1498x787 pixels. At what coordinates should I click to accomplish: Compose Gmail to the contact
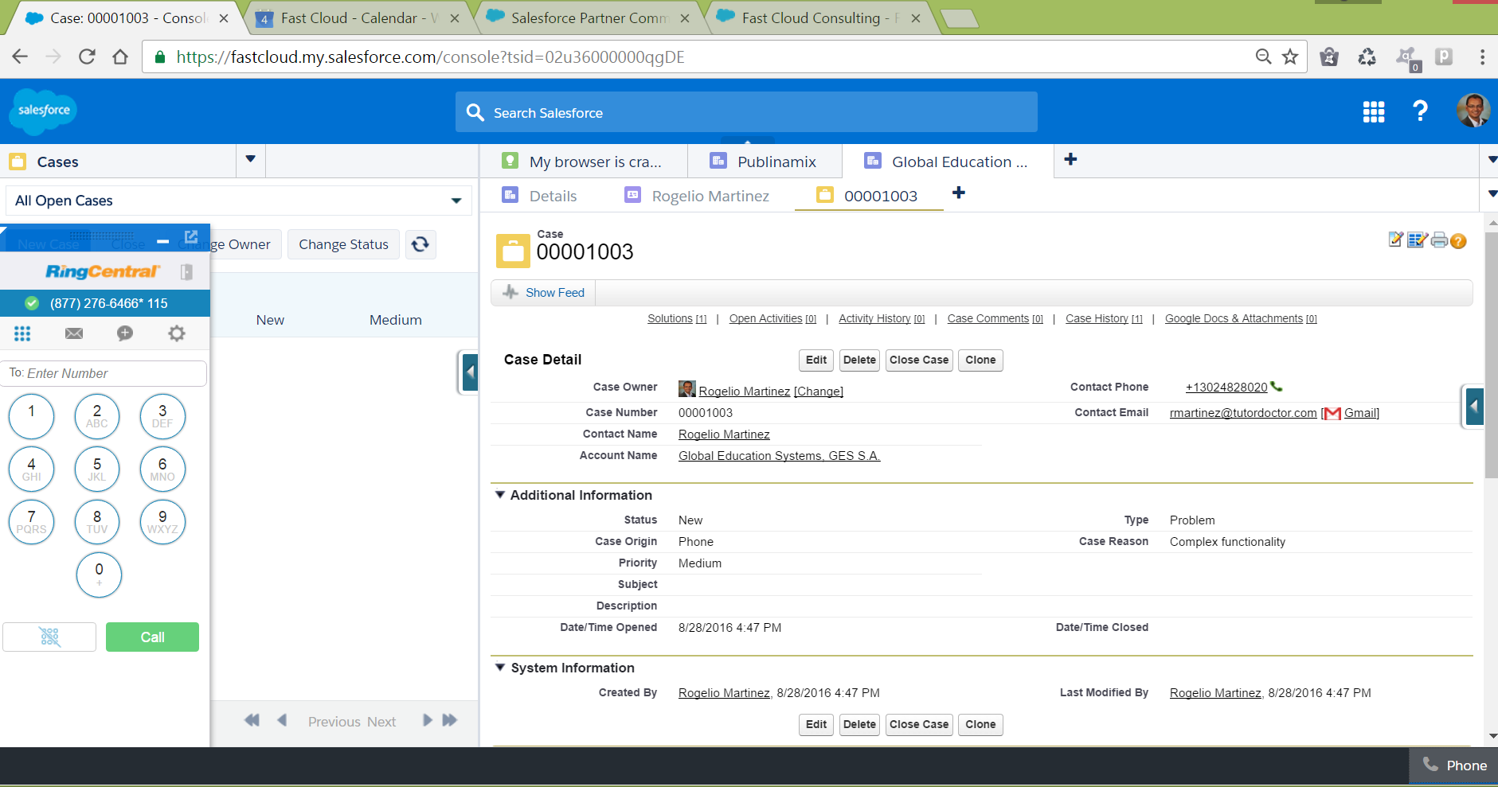(1361, 413)
